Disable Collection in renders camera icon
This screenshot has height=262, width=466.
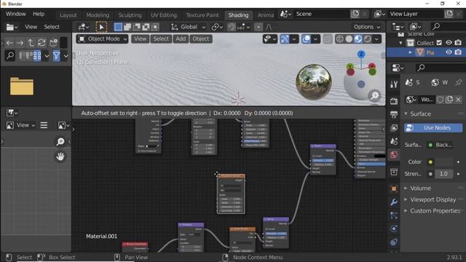click(458, 43)
